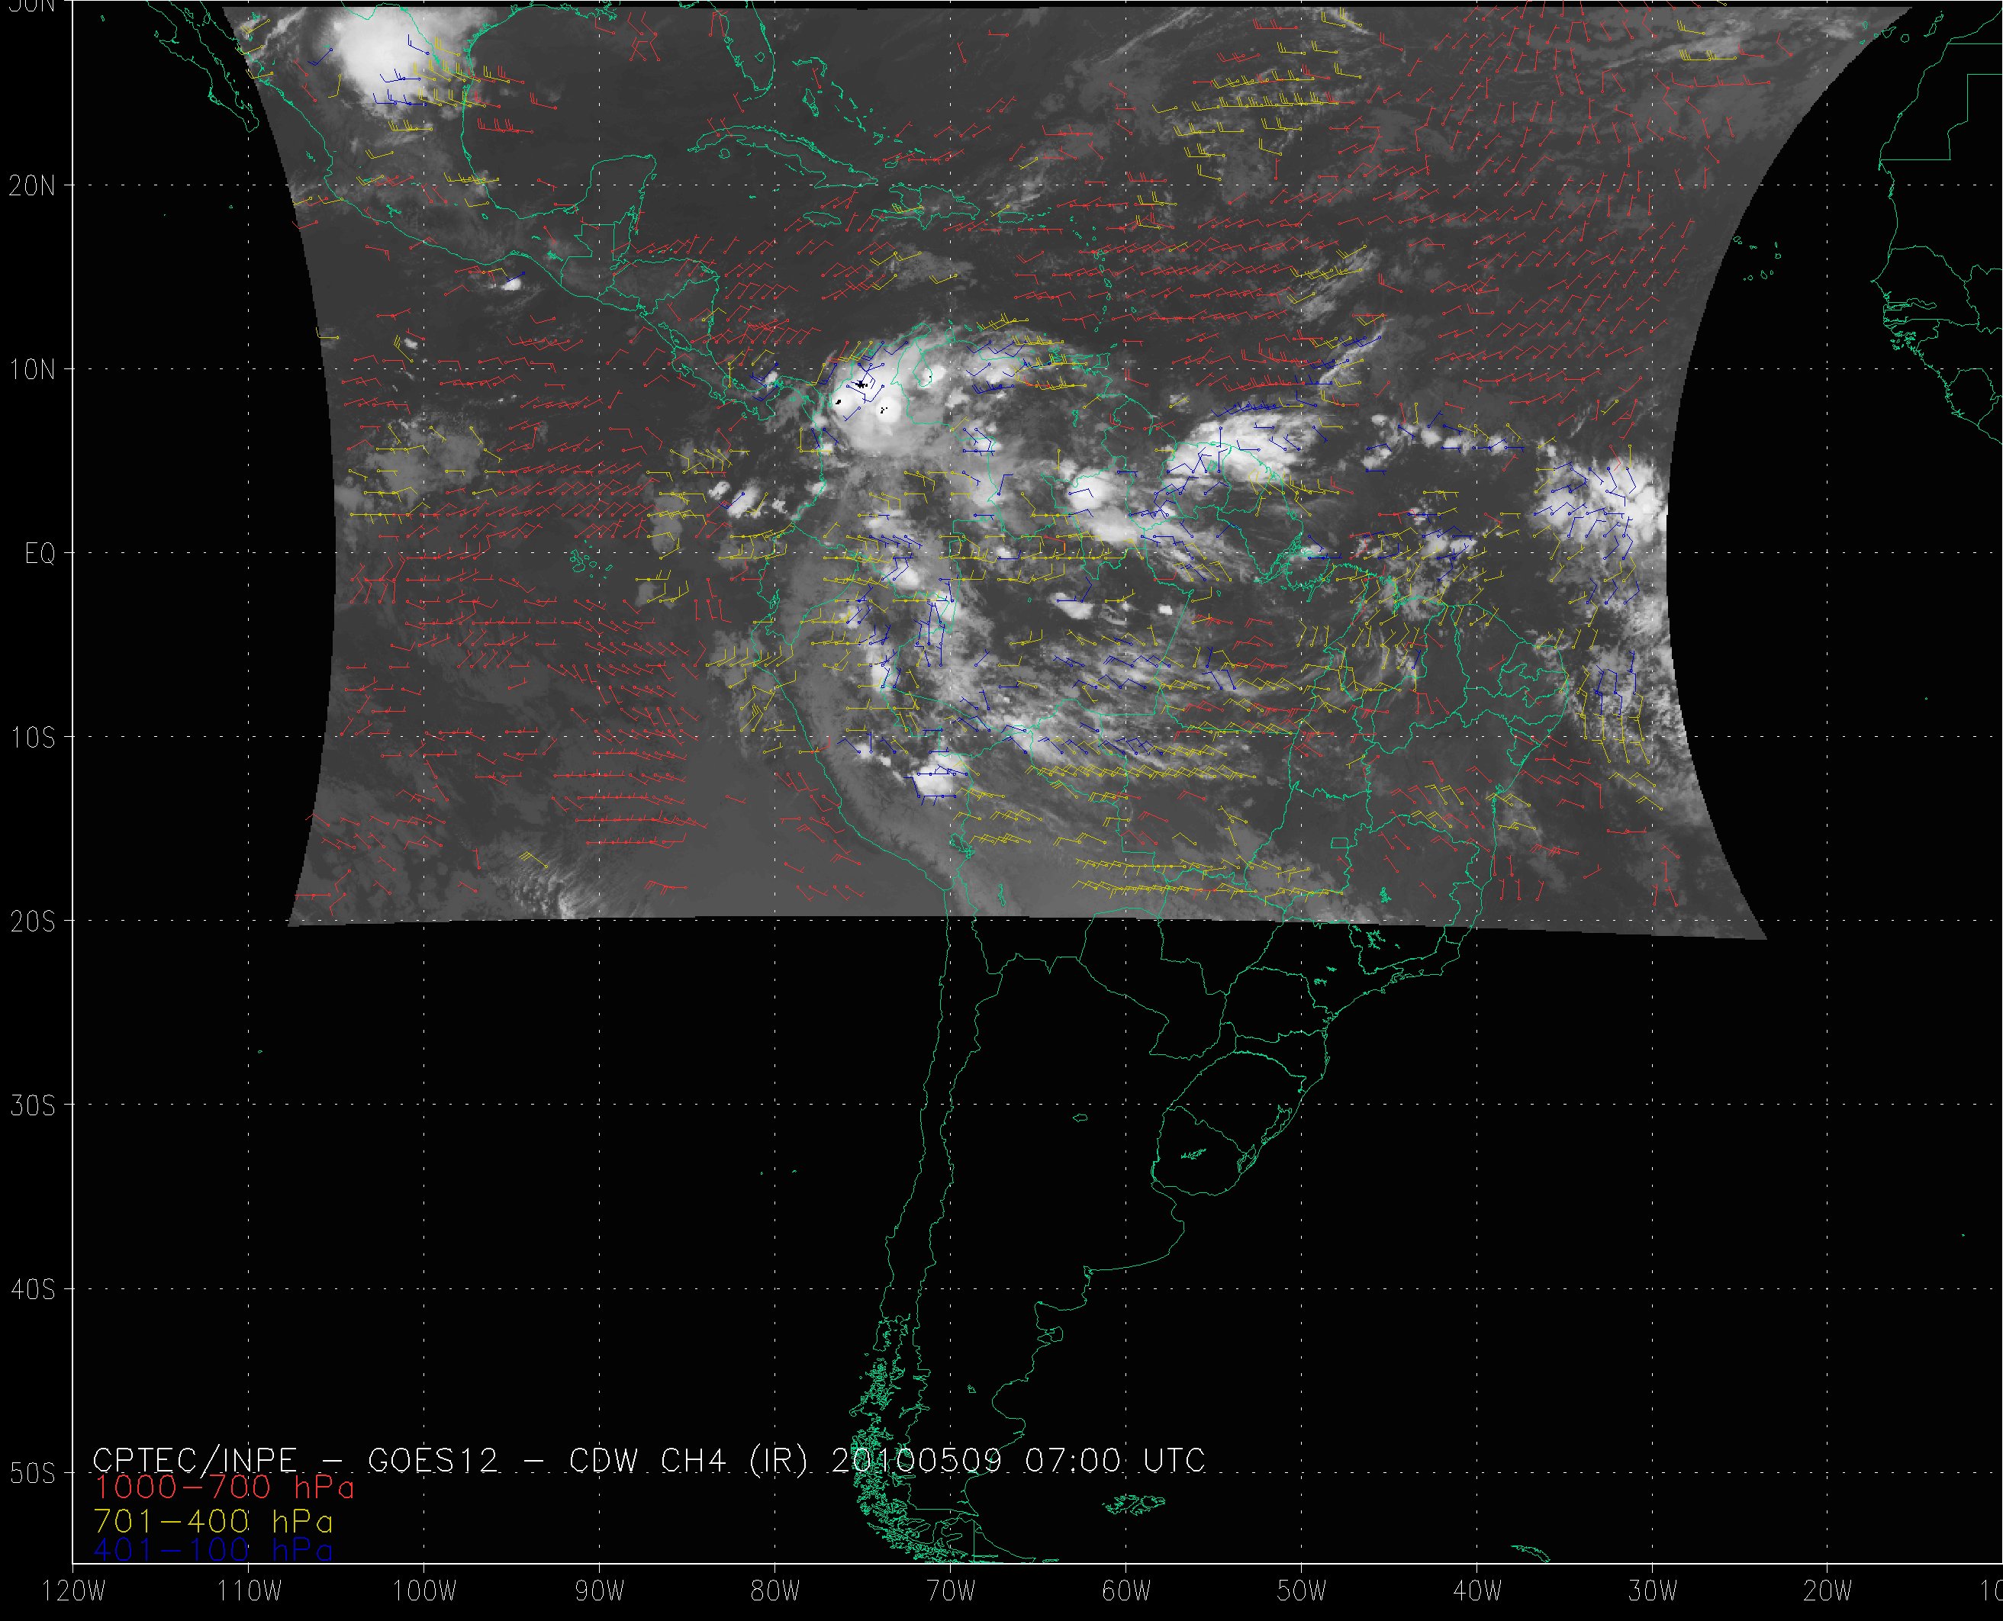Viewport: 2003px width, 1621px height.
Task: Click the red 1000-700 hPa legend label
Action: pos(224,1486)
